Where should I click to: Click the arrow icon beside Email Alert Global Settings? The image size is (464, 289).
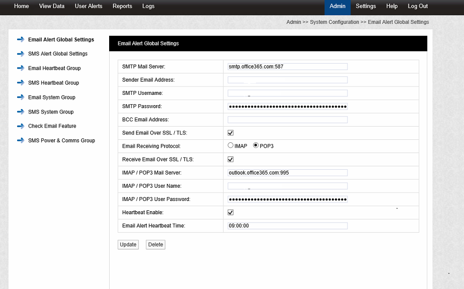[x=21, y=40]
